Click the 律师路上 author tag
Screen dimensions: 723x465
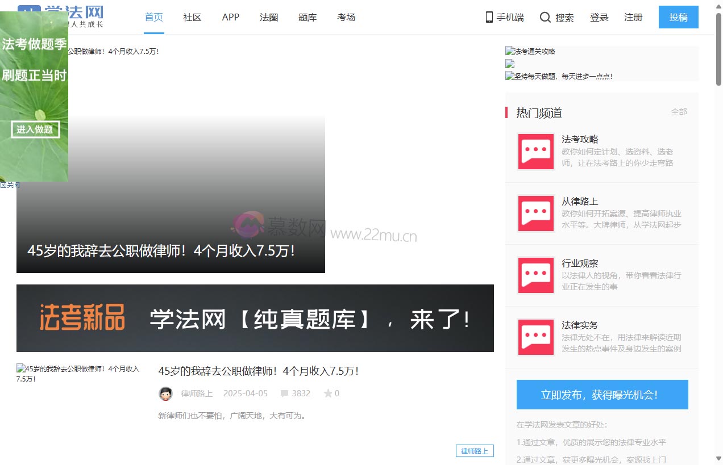[x=475, y=450]
